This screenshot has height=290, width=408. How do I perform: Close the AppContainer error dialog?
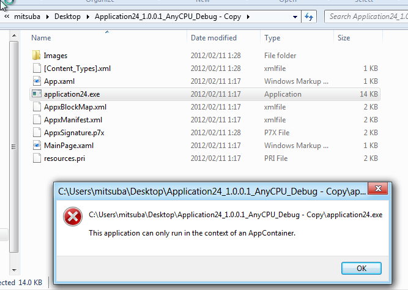coord(378,188)
